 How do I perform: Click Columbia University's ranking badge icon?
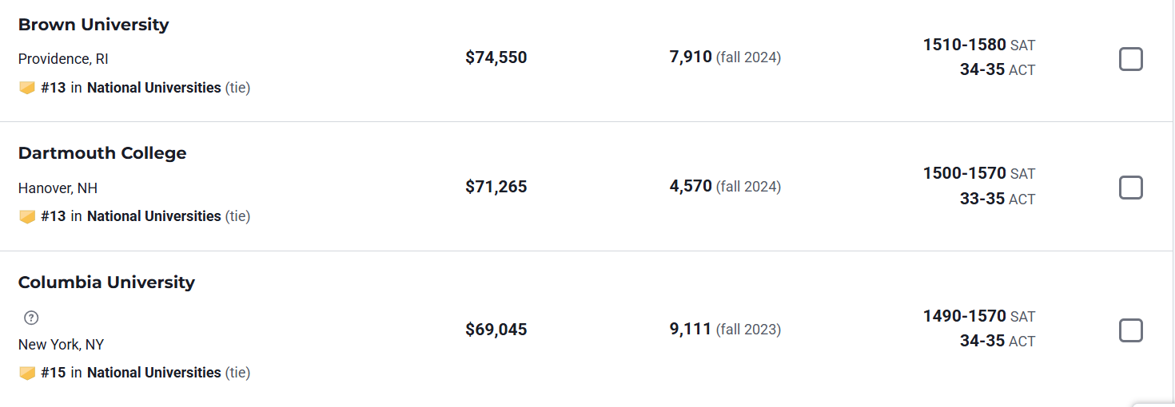tap(27, 373)
